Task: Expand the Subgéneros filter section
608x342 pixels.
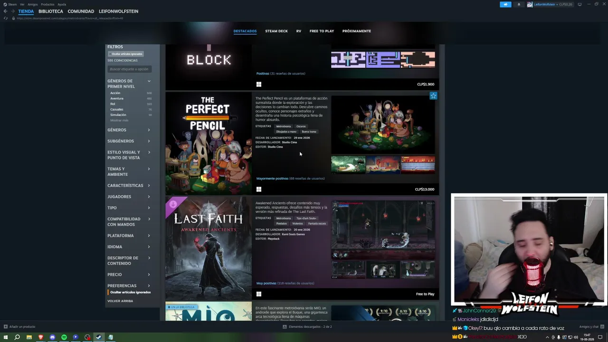Action: pyautogui.click(x=129, y=141)
